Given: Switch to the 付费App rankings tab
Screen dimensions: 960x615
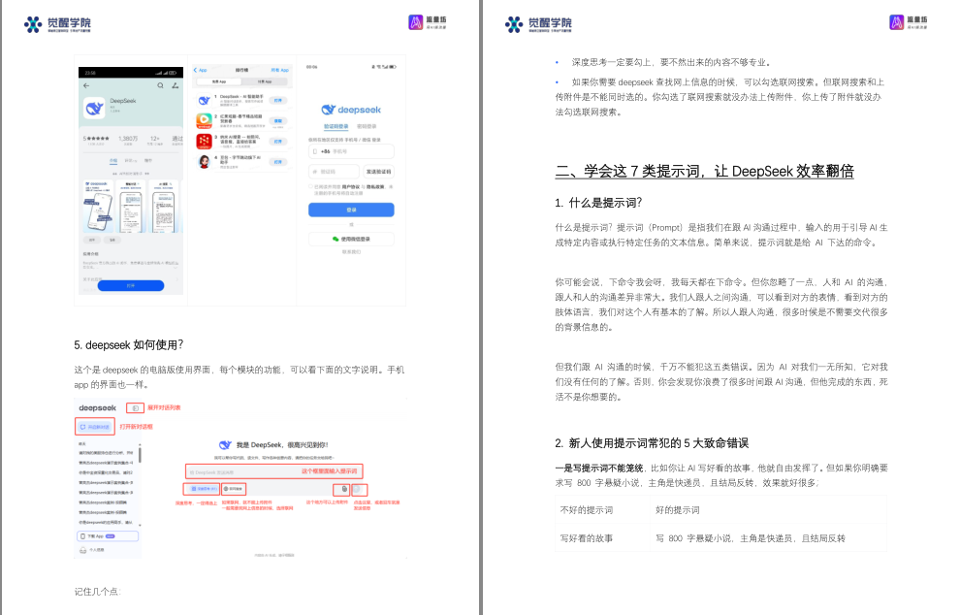Looking at the screenshot, I should coord(267,81).
